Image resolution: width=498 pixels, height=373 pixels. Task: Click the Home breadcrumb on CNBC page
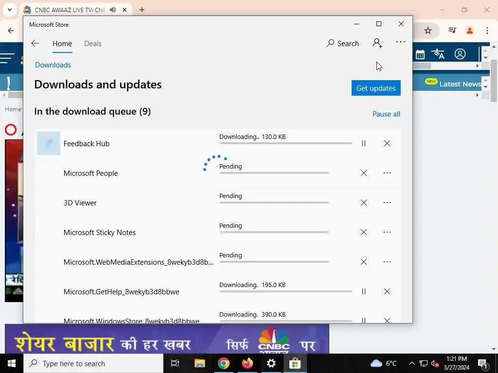click(x=13, y=109)
